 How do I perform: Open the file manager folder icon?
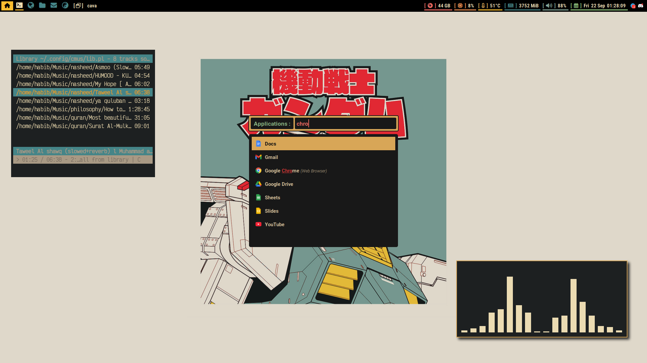[x=42, y=5]
